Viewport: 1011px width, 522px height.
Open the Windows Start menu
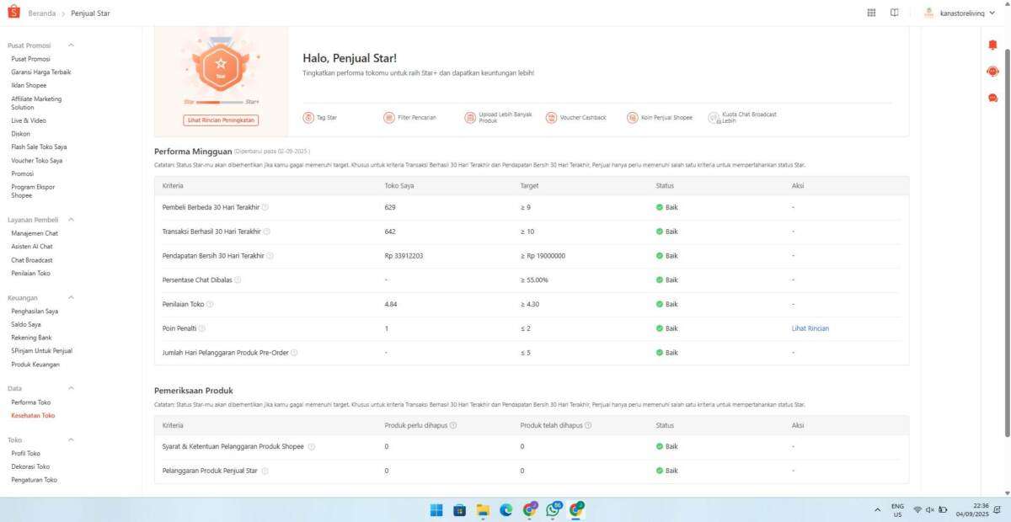click(x=436, y=509)
